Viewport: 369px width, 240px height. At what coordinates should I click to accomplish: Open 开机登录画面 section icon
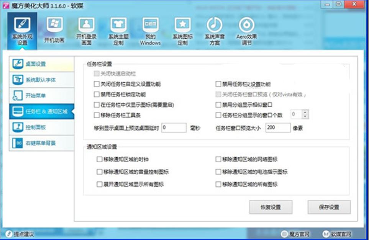tap(86, 24)
